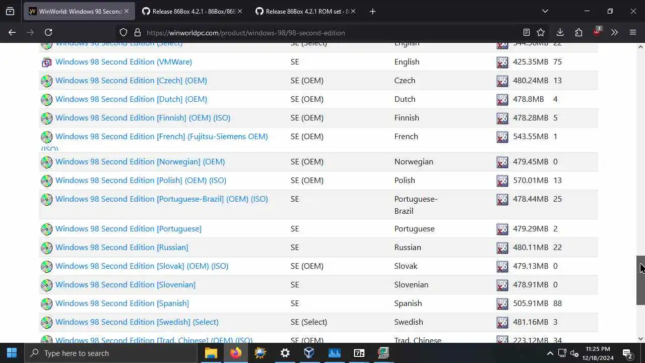Open Windows 98 Second Edition [Spanish] link

pos(122,303)
